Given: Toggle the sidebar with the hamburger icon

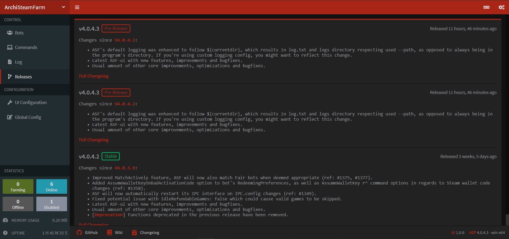Looking at the screenshot, I should [x=77, y=7].
